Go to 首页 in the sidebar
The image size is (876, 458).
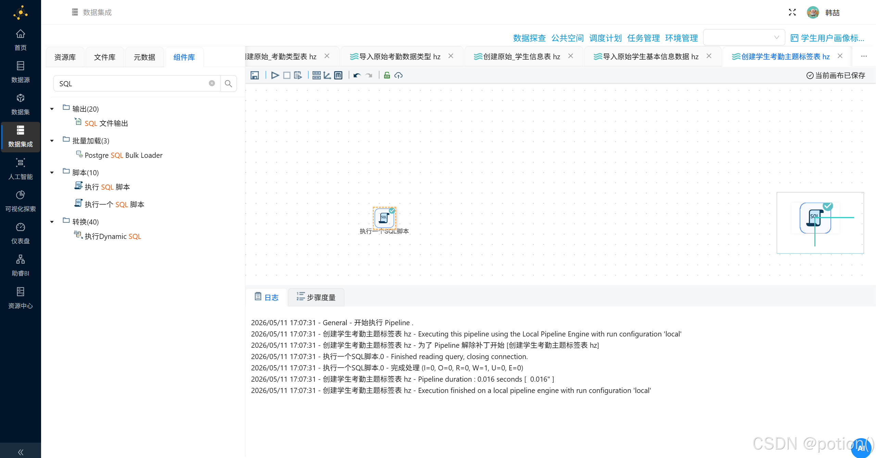point(21,40)
